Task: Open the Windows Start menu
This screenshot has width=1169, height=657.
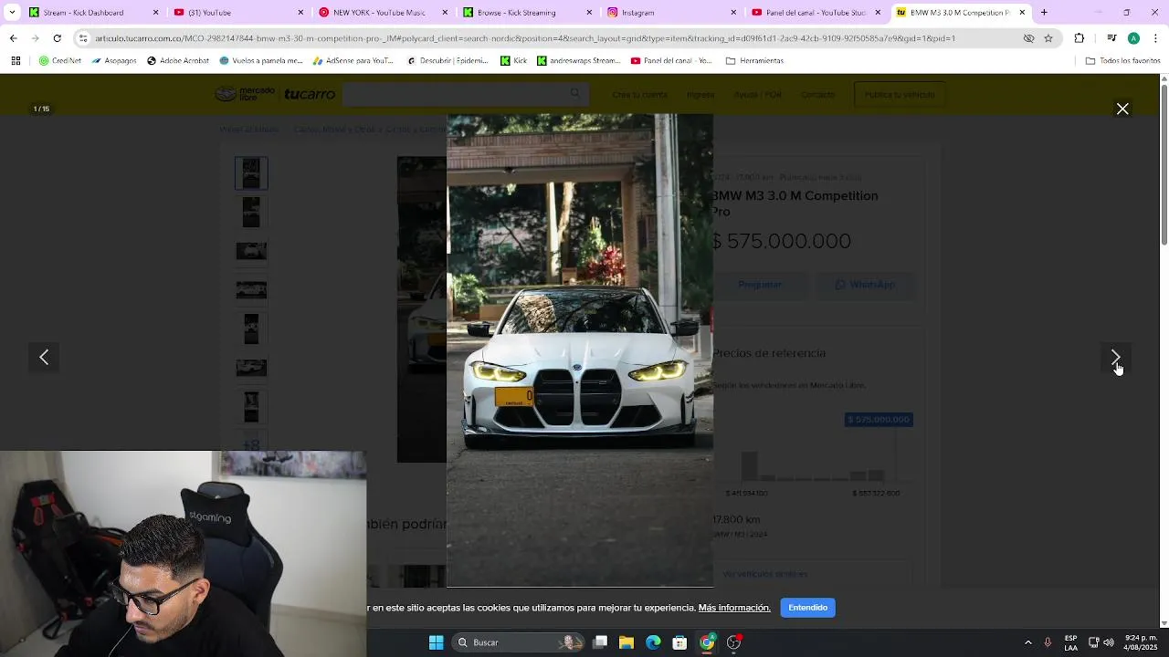Action: 436,642
